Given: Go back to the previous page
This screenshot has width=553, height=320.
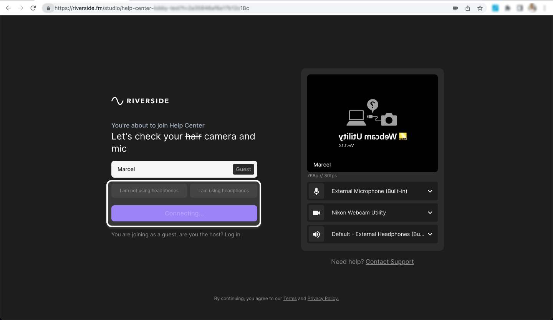Looking at the screenshot, I should click(8, 8).
